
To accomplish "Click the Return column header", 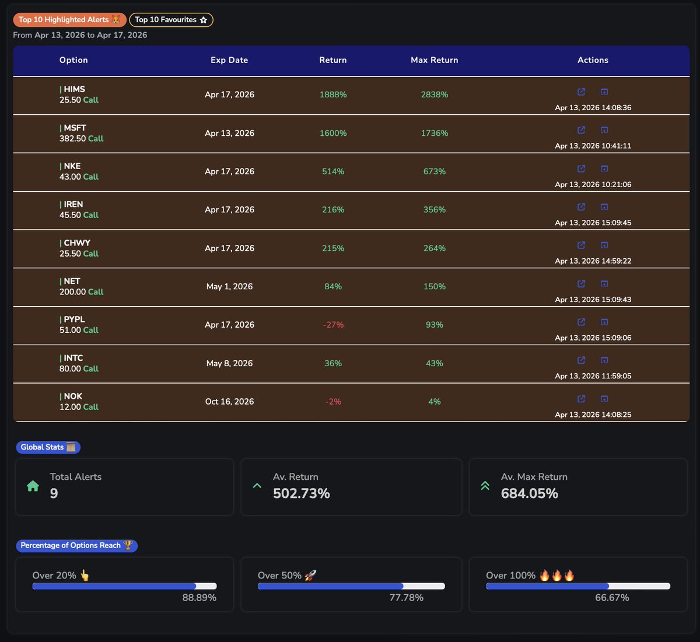I will point(333,60).
